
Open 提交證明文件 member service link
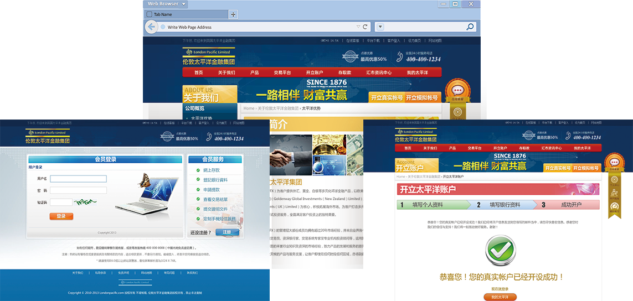coord(215,209)
